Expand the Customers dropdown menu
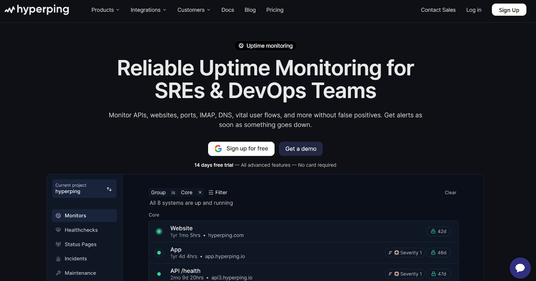Viewport: 536px width, 281px height. (x=194, y=10)
